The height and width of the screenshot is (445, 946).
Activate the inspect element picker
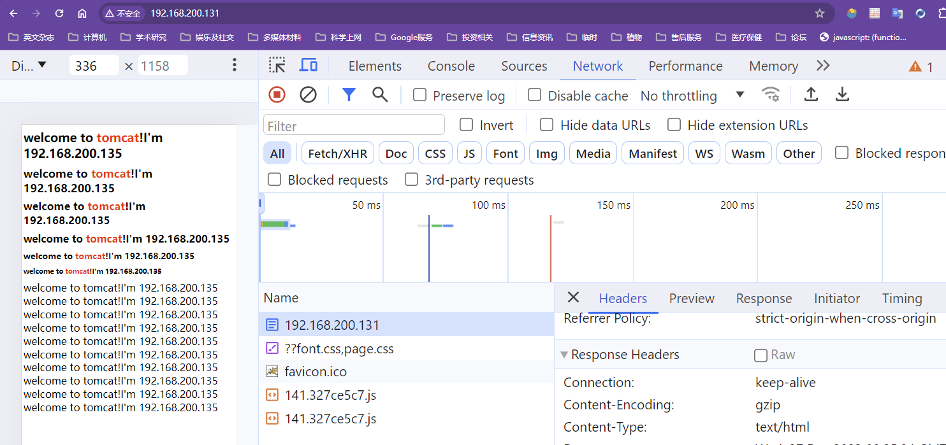277,65
